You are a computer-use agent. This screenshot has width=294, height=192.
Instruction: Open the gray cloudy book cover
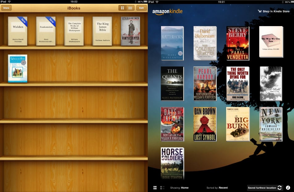(271, 84)
